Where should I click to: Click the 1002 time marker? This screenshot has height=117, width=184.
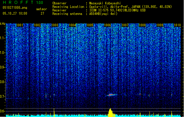37,25
